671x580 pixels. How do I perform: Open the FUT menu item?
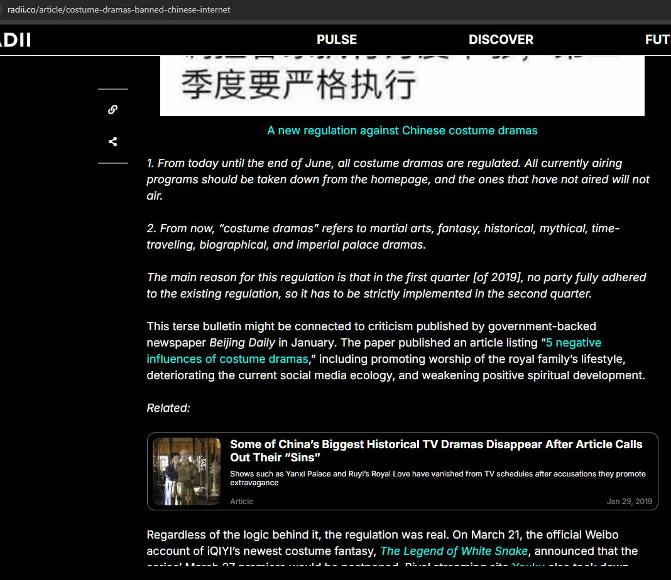[657, 40]
